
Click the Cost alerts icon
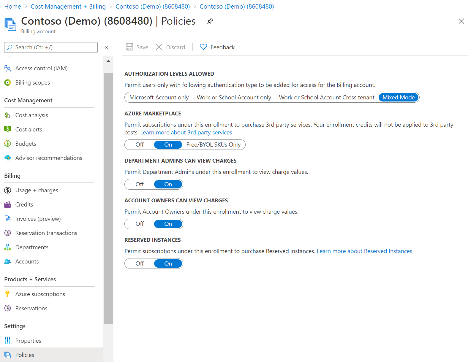pos(8,129)
